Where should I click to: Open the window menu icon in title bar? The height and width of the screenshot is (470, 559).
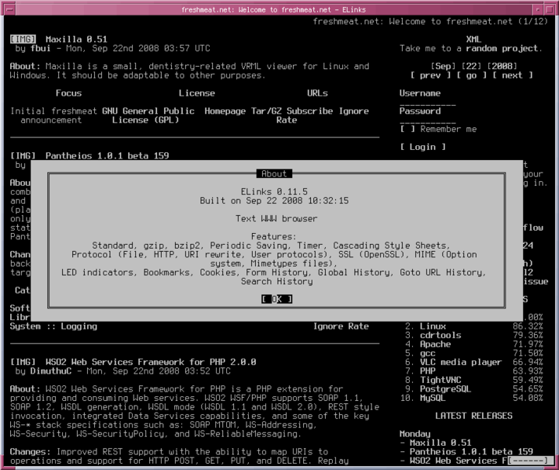tap(9, 9)
